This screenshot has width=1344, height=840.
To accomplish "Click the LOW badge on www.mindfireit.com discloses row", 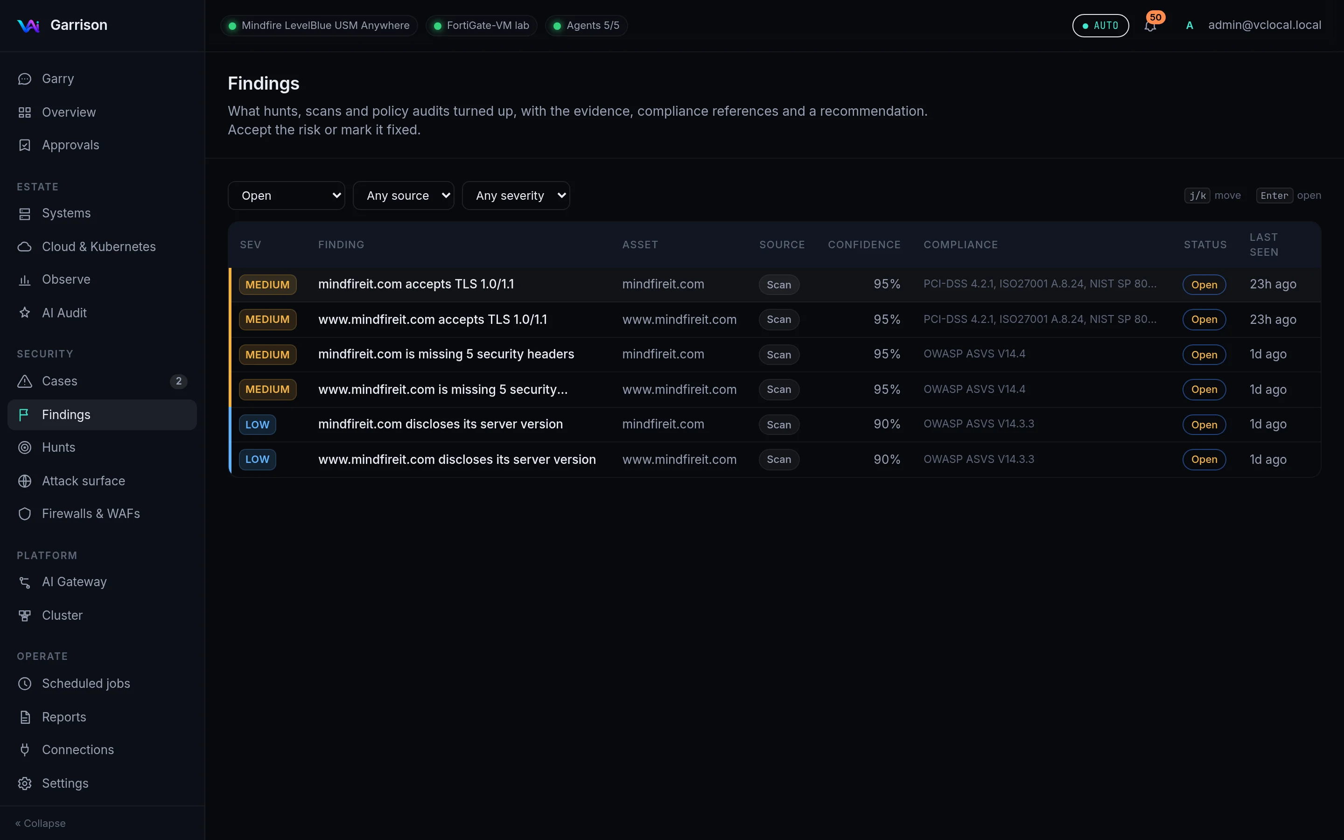I will [x=257, y=460].
